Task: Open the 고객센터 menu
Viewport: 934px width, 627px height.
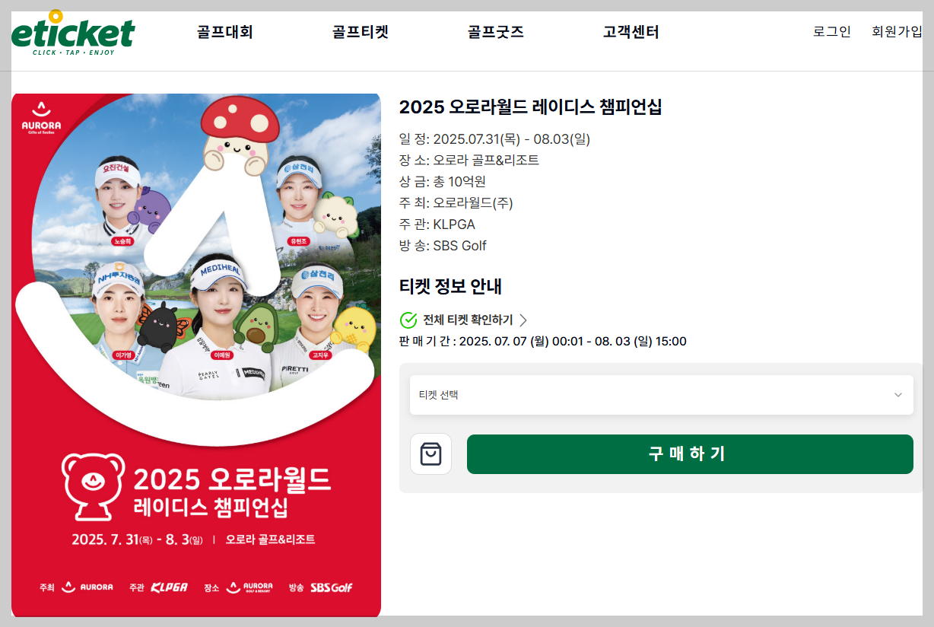Action: point(631,32)
